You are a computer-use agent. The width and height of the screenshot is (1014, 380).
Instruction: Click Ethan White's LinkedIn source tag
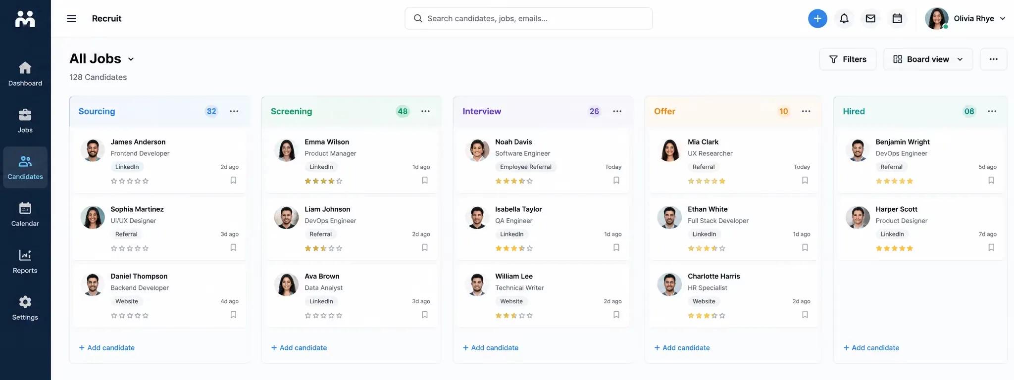tap(704, 234)
